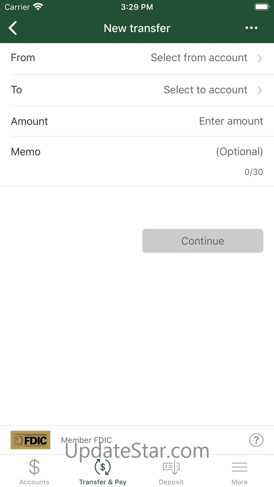Tap the Wi-Fi status icon
Viewport: 274px width, 487px height.
pyautogui.click(x=38, y=7)
